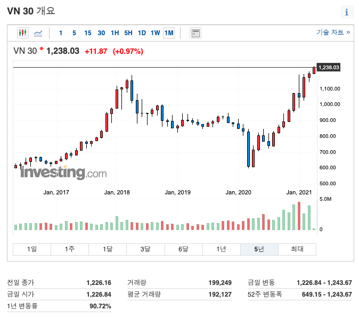Set chart interval to 15 minutes

(x=88, y=33)
